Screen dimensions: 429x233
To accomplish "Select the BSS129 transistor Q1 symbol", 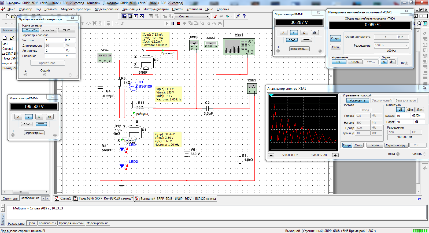I will click(134, 86).
